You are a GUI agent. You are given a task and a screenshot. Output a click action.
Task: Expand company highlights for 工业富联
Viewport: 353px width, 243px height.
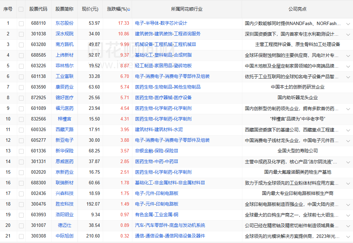[348, 77]
